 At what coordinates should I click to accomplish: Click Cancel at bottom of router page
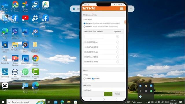(x=118, y=94)
